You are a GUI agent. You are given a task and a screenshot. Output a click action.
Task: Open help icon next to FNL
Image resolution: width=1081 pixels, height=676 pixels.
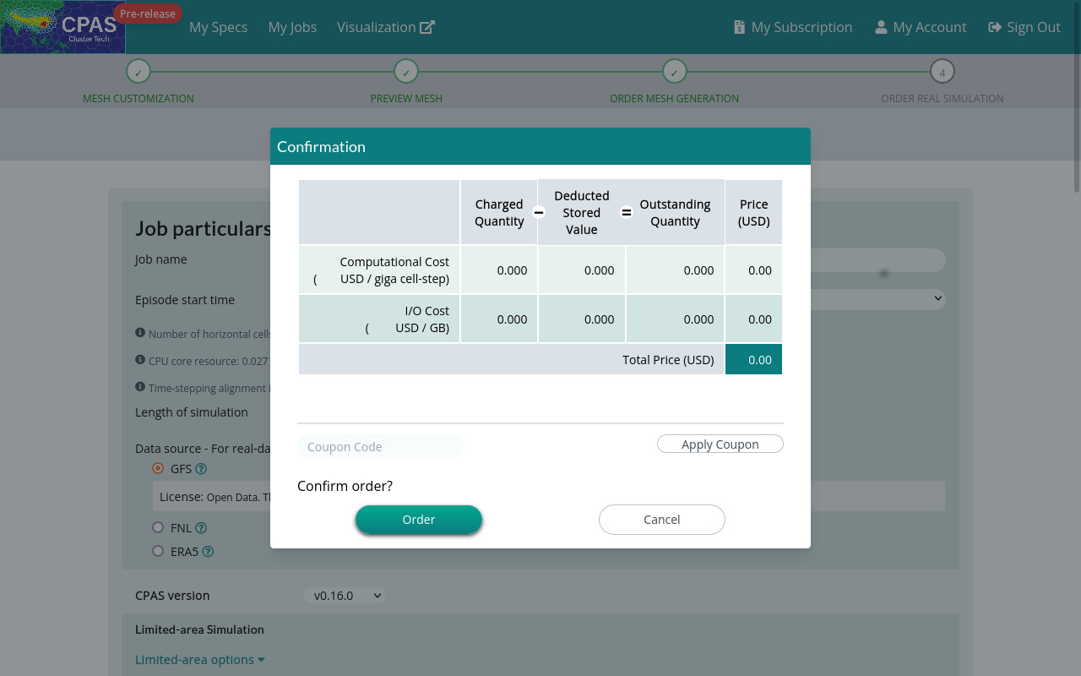pos(201,528)
